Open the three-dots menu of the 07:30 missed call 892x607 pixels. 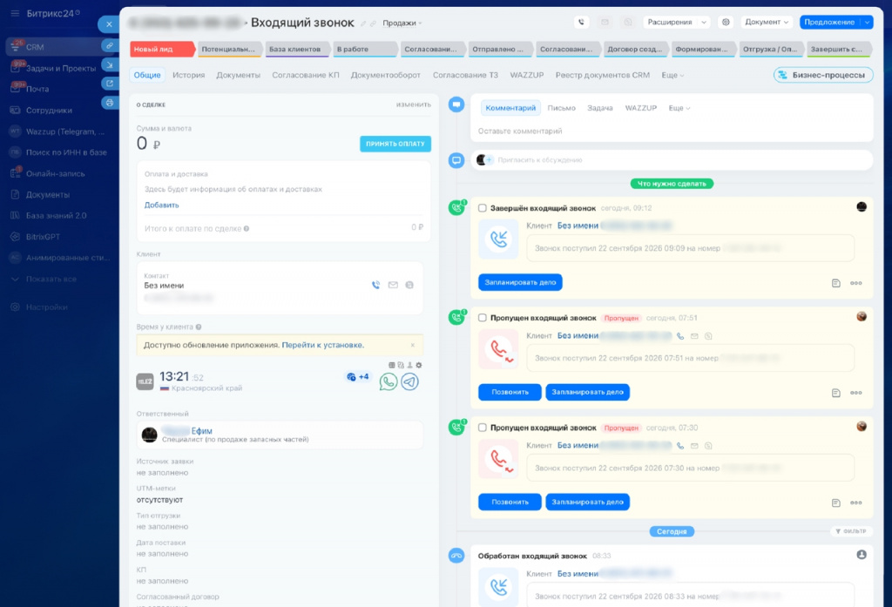click(856, 502)
